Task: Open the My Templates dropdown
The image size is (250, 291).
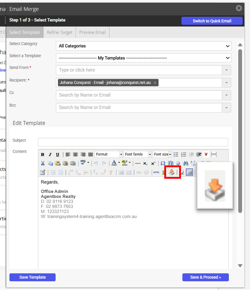Action: coord(143,58)
